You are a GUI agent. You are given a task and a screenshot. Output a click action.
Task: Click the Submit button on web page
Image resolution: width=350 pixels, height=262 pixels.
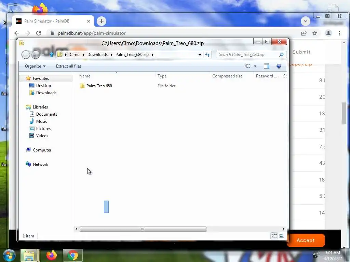pyautogui.click(x=301, y=52)
